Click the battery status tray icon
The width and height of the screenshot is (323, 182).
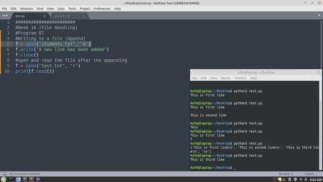point(306,179)
